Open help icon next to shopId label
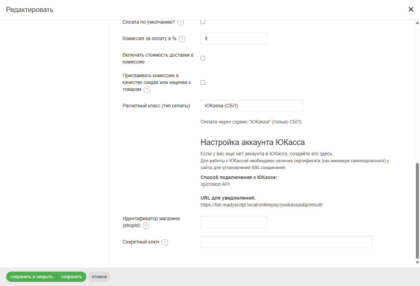420x286 pixels. tap(146, 226)
